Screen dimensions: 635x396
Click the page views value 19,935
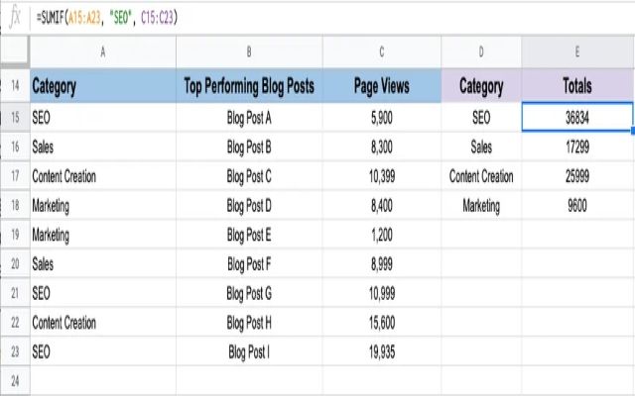pyautogui.click(x=382, y=351)
